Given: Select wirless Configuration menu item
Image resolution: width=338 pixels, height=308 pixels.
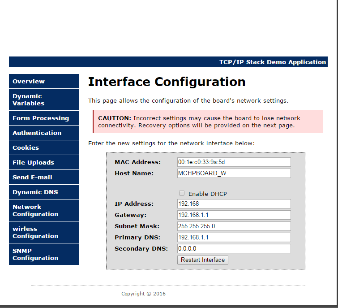Looking at the screenshot, I should [44, 232].
